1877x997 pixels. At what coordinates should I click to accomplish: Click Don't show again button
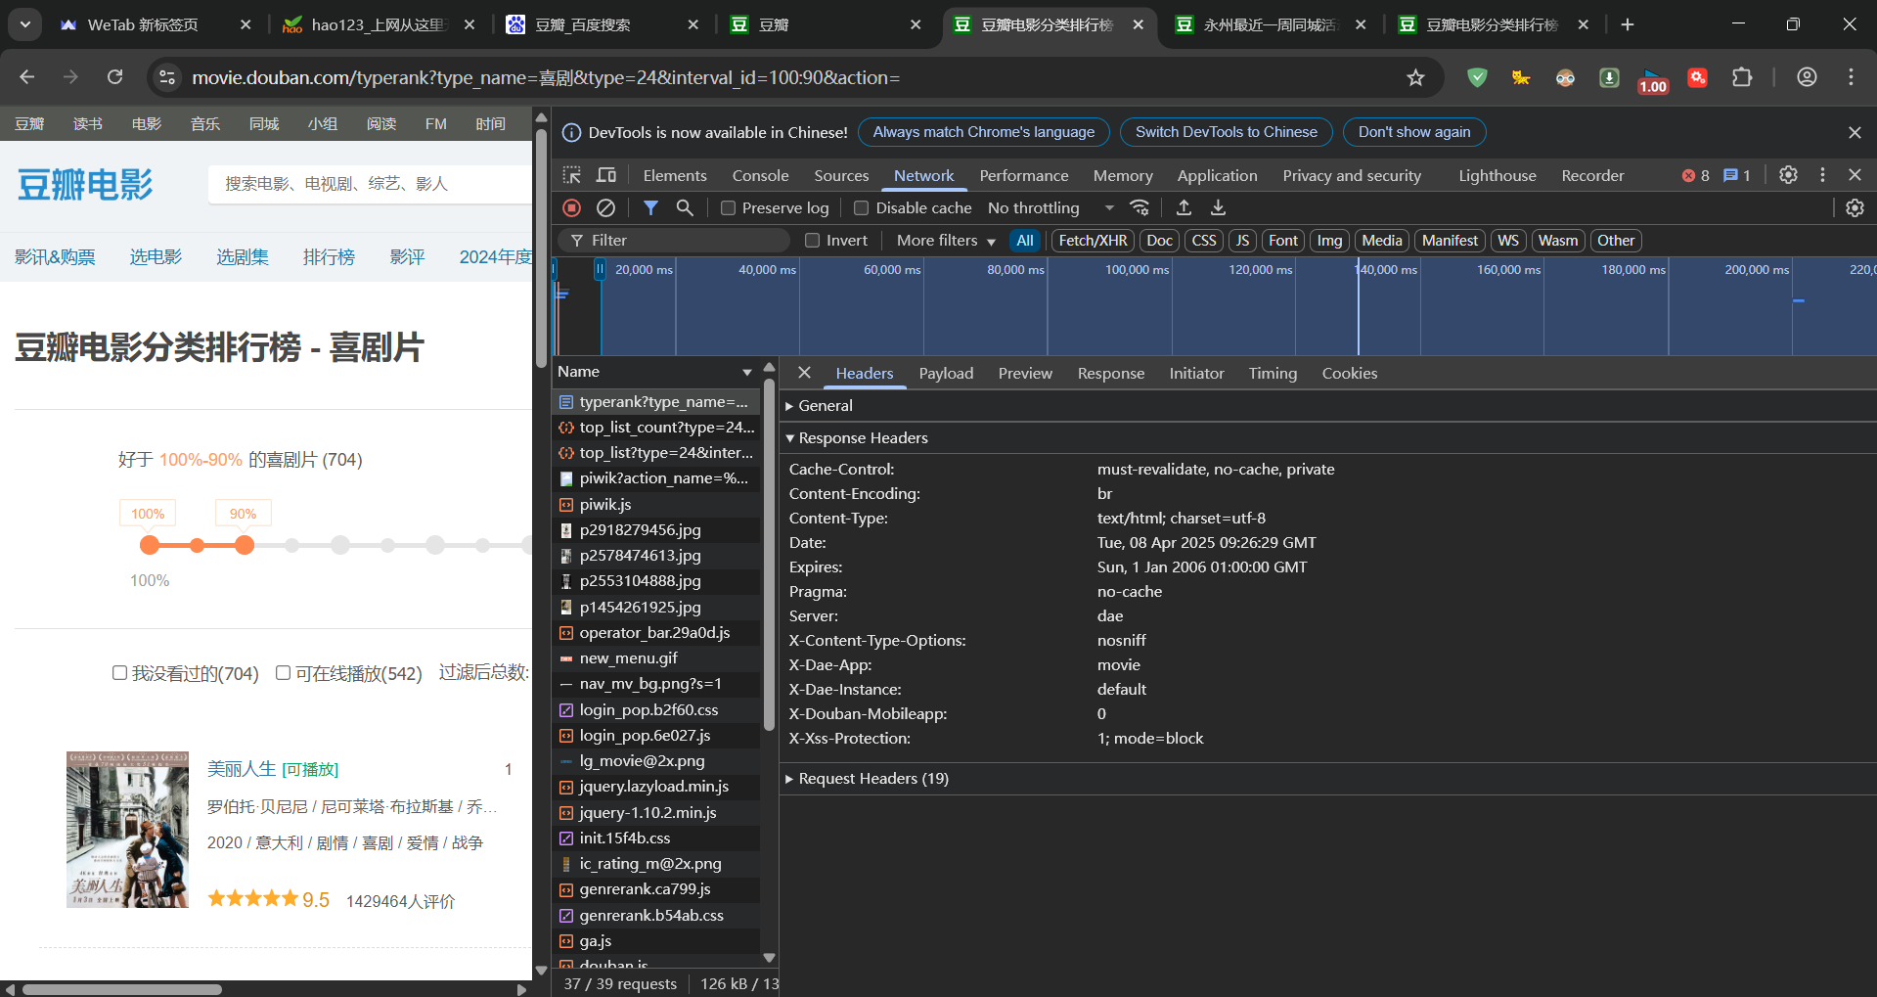(x=1413, y=132)
